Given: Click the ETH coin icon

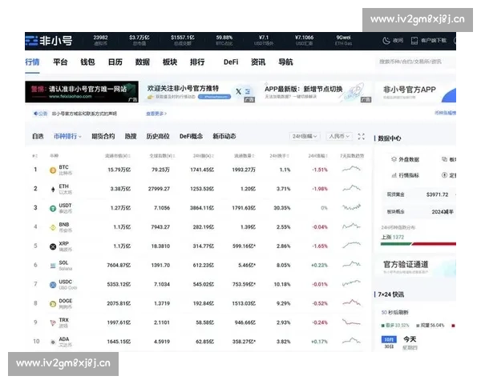Looking at the screenshot, I should [53, 190].
